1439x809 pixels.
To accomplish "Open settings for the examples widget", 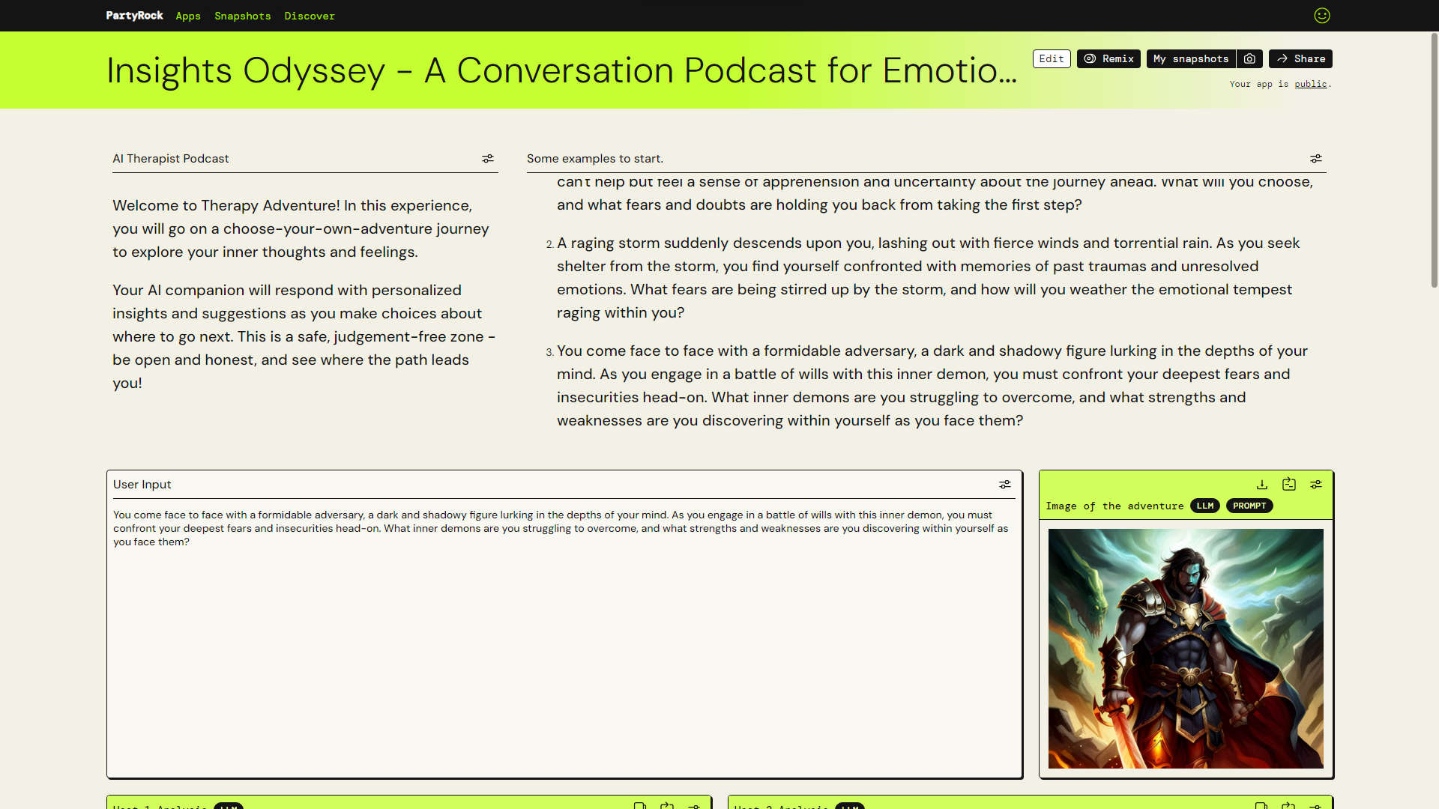I will point(1317,158).
